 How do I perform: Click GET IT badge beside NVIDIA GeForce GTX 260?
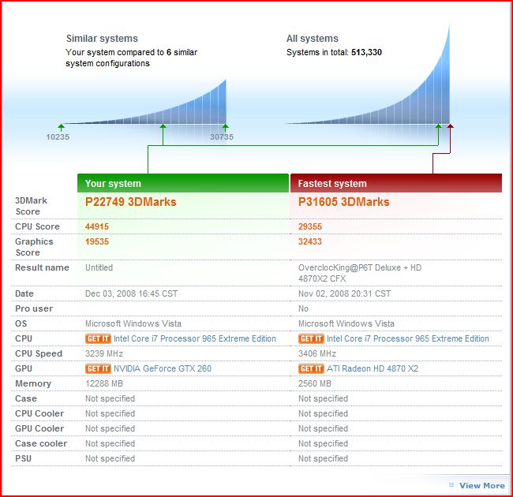(98, 368)
